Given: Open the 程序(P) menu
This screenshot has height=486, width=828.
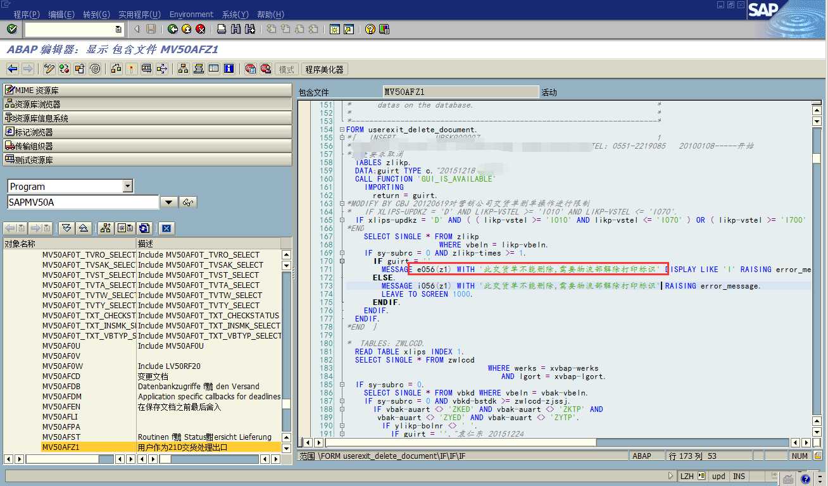Looking at the screenshot, I should point(27,15).
